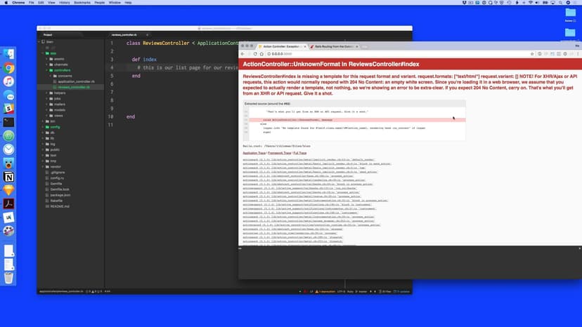Click the Trash icon in dock
582x327 pixels.
(x=8, y=277)
